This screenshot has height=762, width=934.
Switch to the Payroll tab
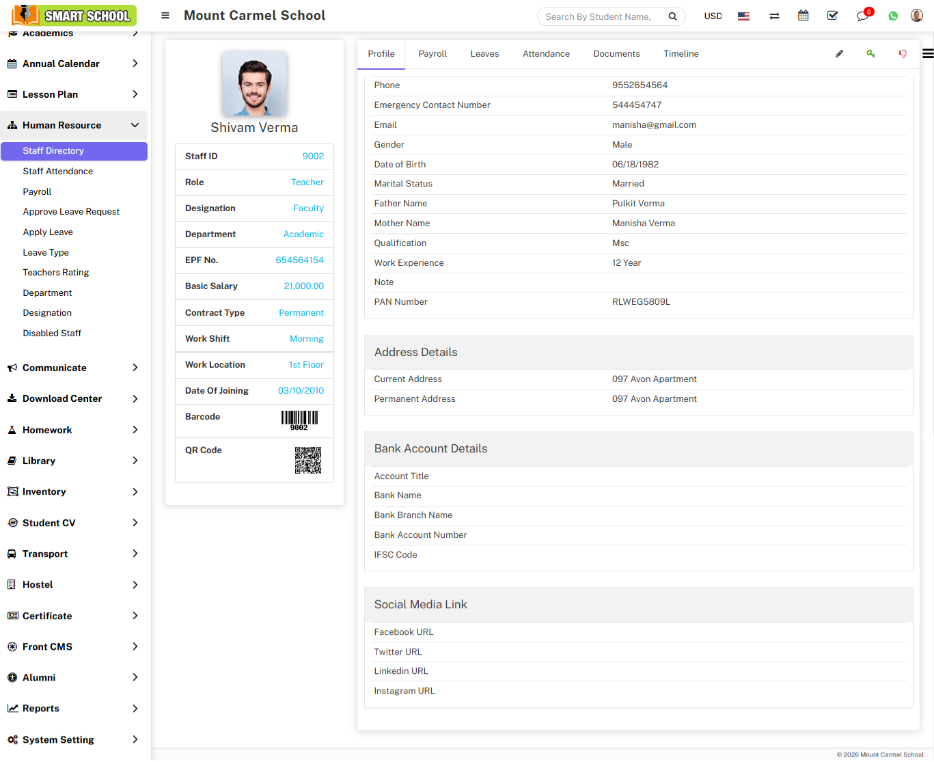pyautogui.click(x=432, y=54)
